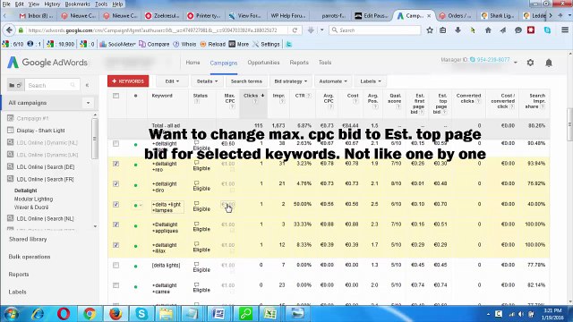
Task: Launch Chrome from the taskbar
Action: coord(90,314)
